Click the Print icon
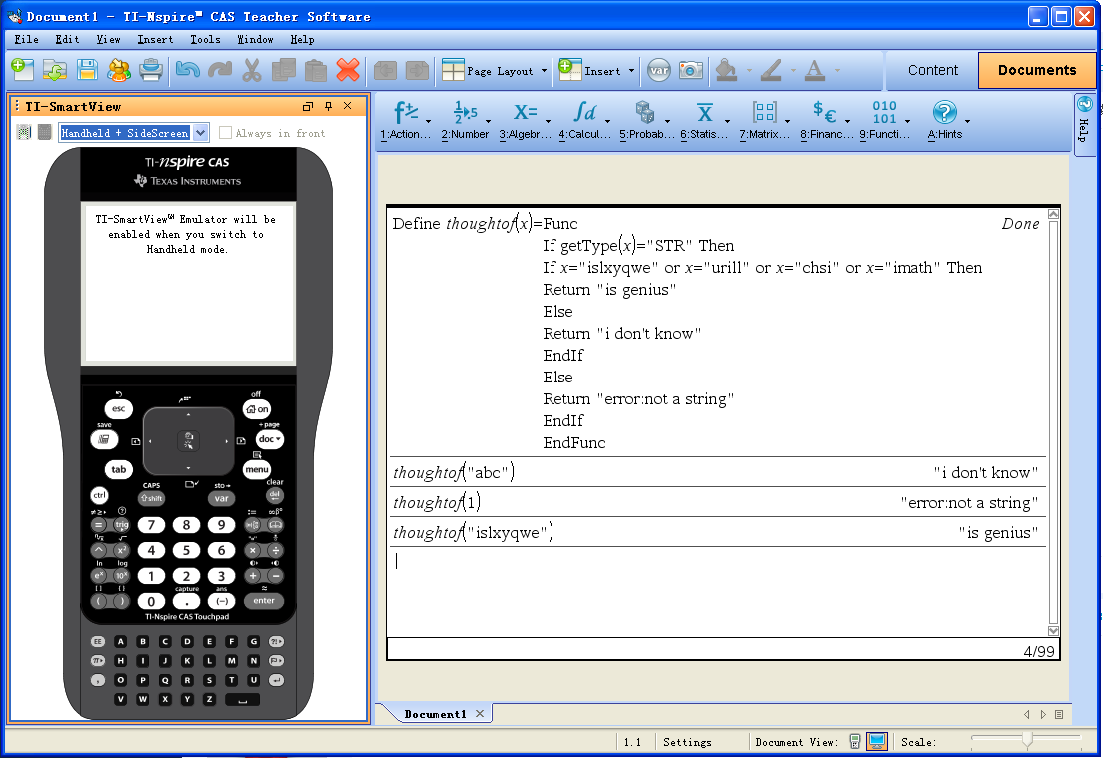This screenshot has height=758, width=1103. [x=151, y=70]
